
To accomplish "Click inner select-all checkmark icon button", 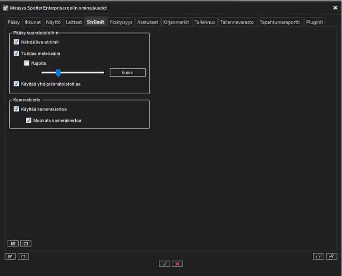I will 13,243.
